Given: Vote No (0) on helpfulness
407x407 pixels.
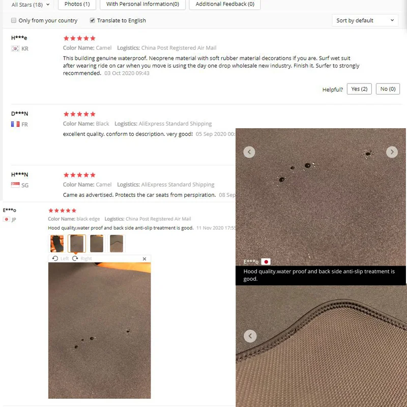Looking at the screenshot, I should point(388,89).
